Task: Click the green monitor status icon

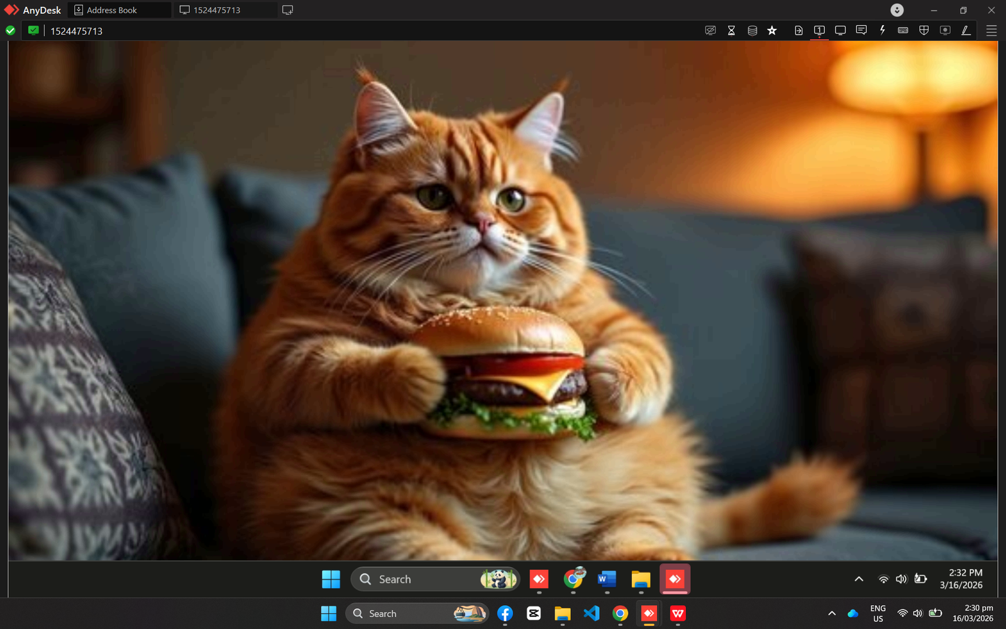Action: click(33, 30)
